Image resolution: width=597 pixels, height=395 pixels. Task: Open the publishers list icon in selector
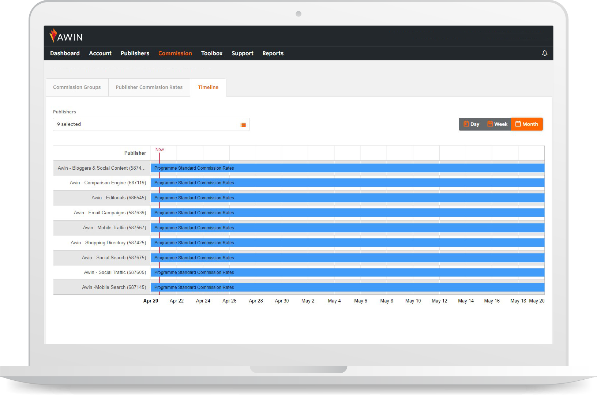(x=243, y=125)
